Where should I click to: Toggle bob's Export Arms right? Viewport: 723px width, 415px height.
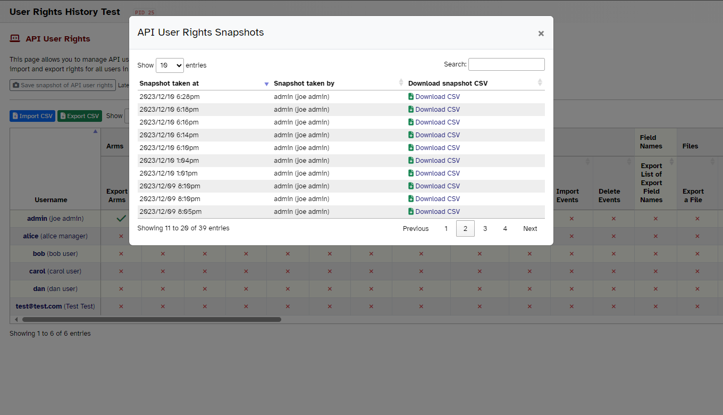click(x=121, y=254)
